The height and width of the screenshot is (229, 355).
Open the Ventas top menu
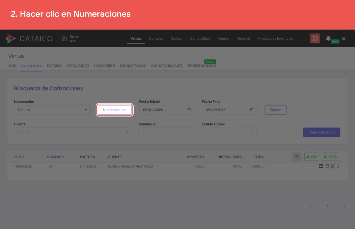[136, 38]
